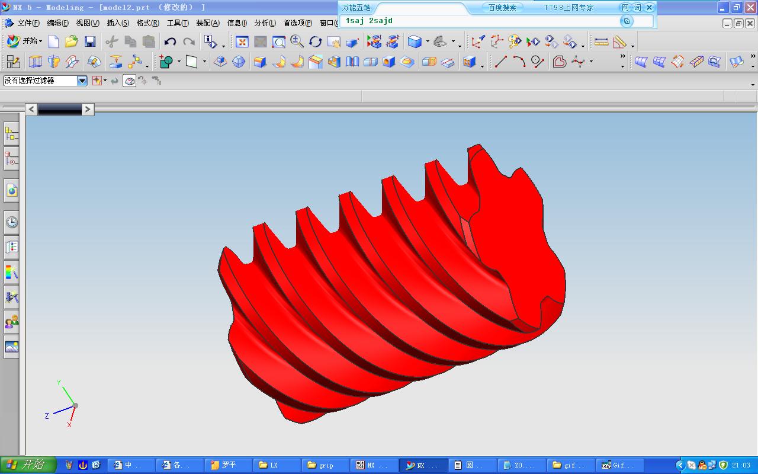The image size is (758, 474).
Task: Click the Undo arrow icon
Action: (x=171, y=41)
